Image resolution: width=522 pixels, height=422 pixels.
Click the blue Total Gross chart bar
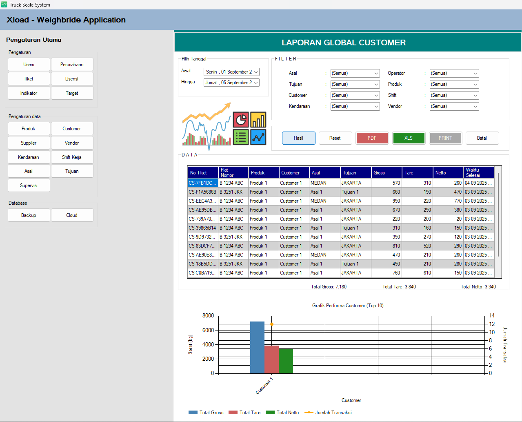coord(257,347)
